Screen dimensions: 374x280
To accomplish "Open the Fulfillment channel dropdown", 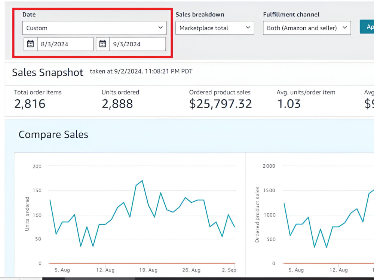I will (307, 28).
